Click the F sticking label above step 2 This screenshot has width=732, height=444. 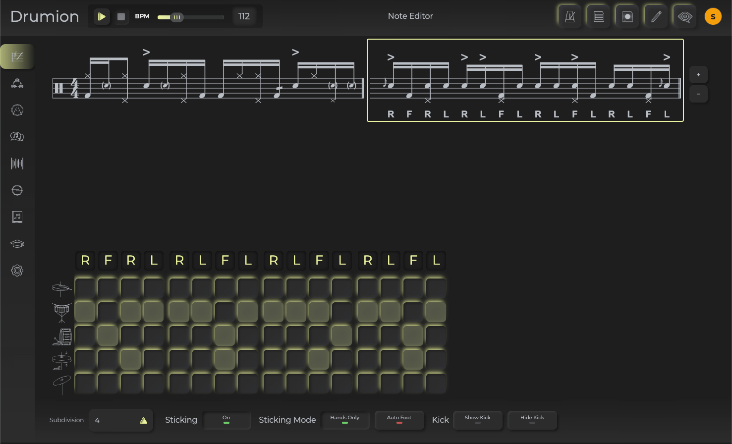[108, 261]
